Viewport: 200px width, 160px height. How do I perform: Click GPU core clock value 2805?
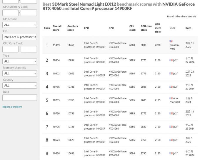[144, 87]
